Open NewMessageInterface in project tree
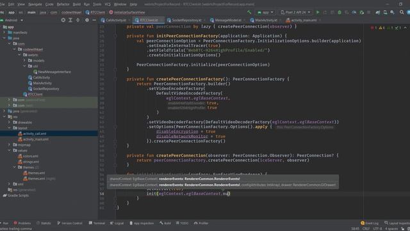 coord(54,72)
